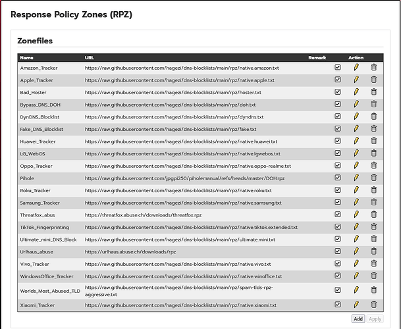This screenshot has width=401, height=329.
Task: Edit the Apple_Tracker zone entry
Action: click(x=356, y=80)
